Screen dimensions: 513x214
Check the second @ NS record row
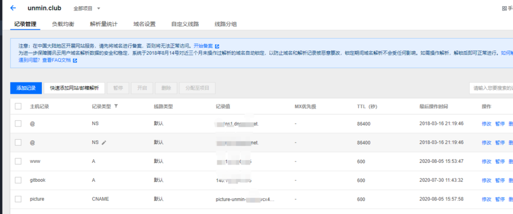[x=19, y=143]
